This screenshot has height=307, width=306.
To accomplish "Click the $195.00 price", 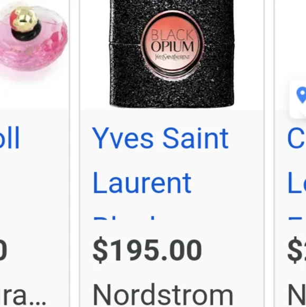I will tap(147, 249).
